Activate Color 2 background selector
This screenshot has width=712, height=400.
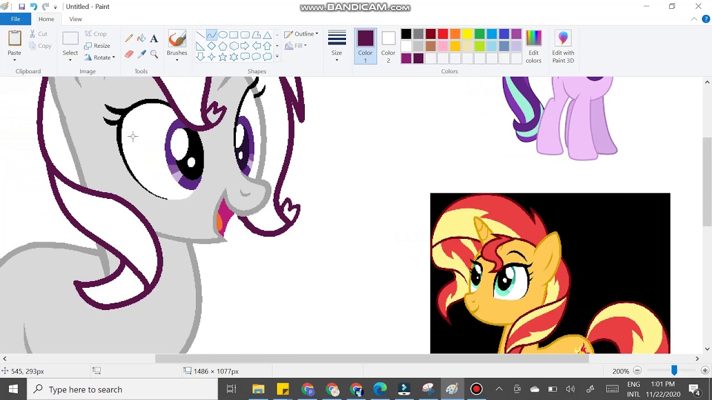coord(388,47)
